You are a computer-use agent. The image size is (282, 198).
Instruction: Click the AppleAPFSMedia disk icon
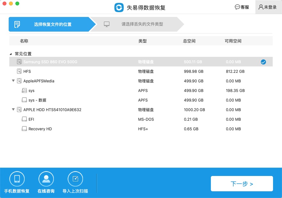coord(19,81)
